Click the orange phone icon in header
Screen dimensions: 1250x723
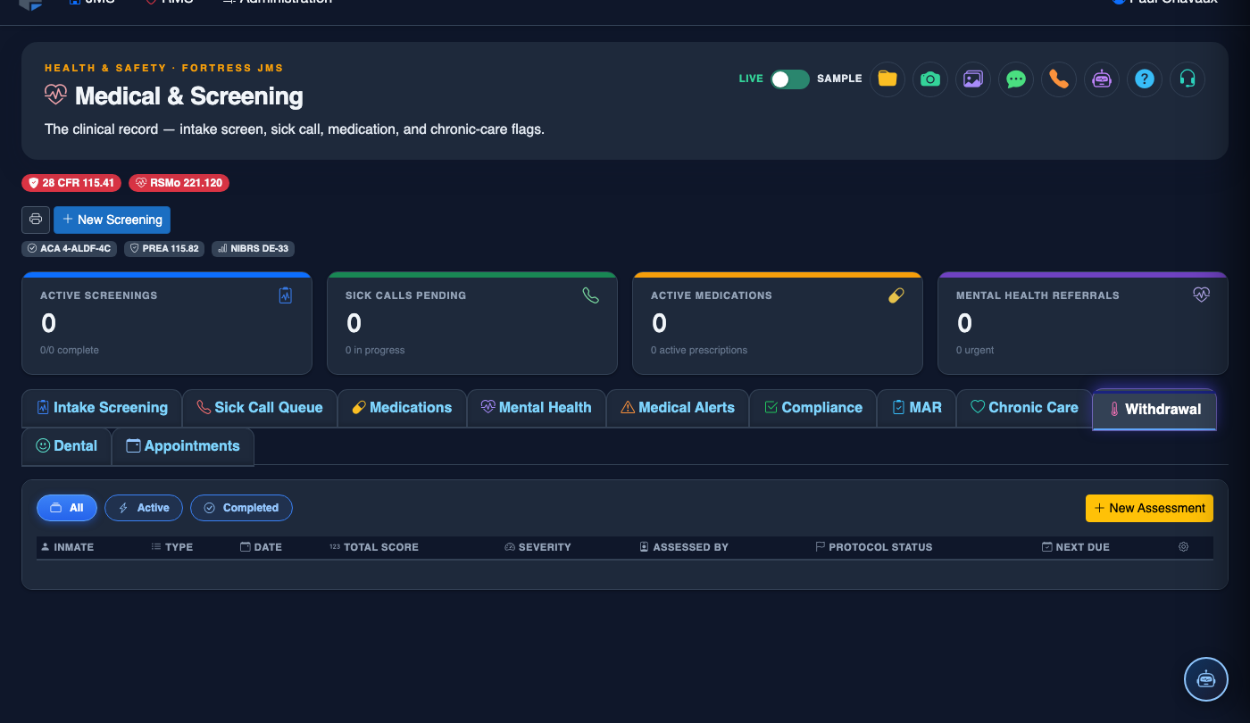point(1059,79)
